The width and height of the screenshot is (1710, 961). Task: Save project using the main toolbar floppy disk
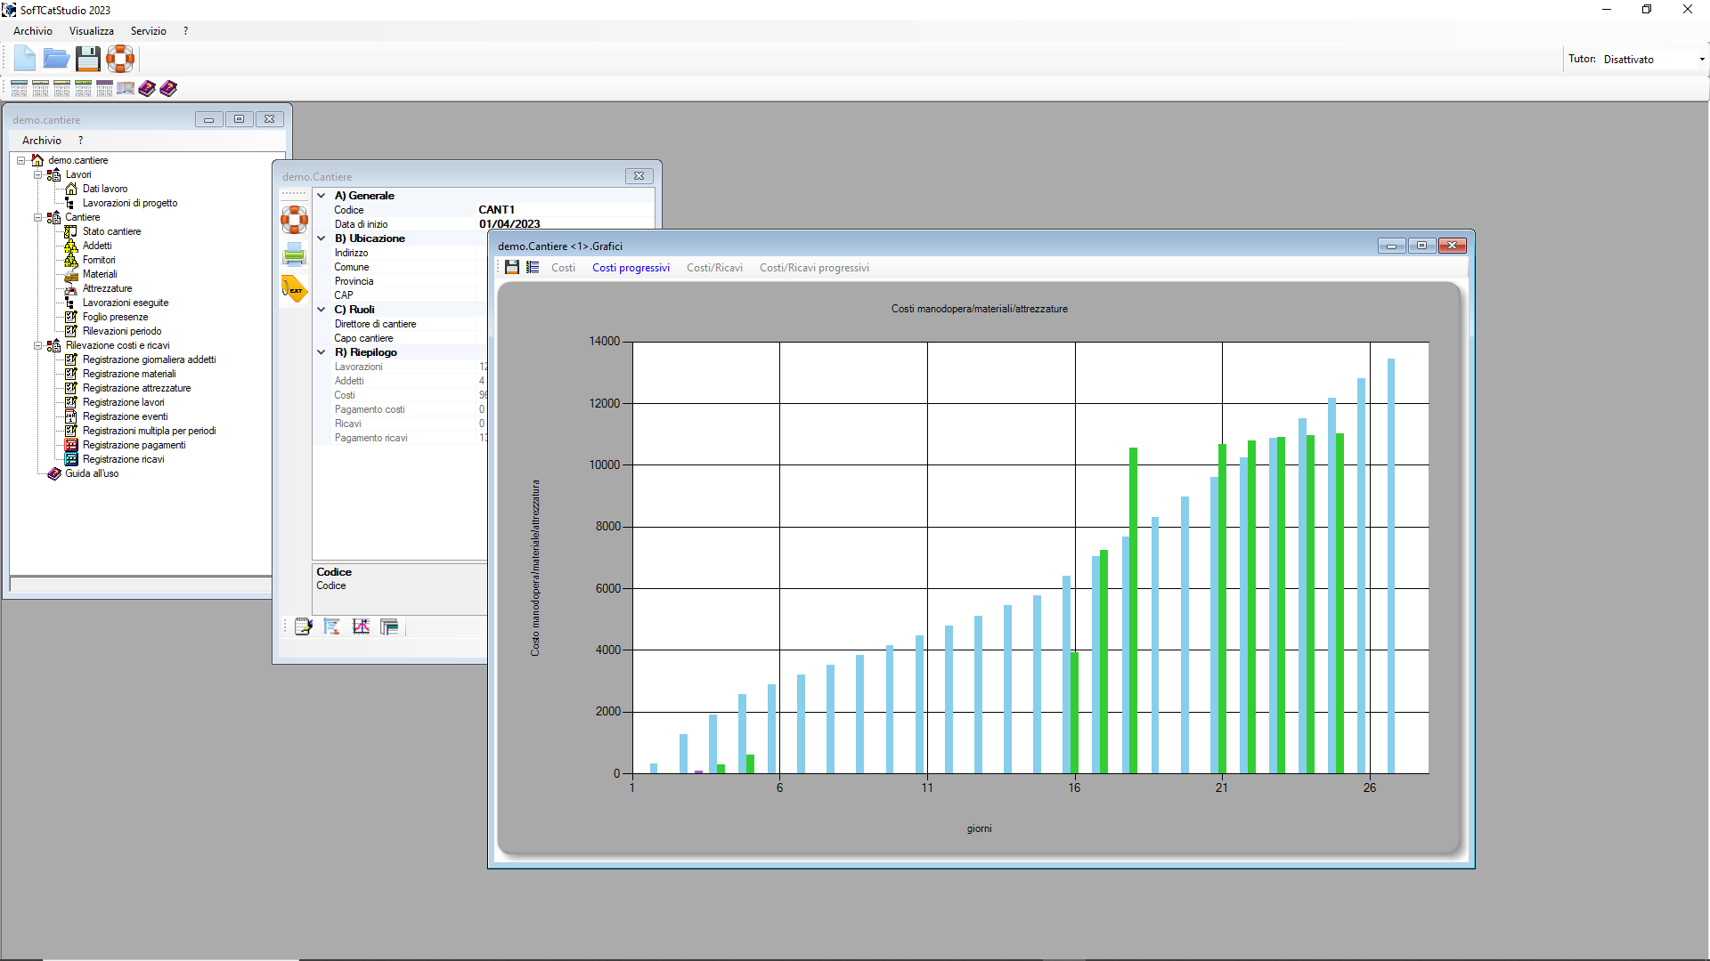88,59
